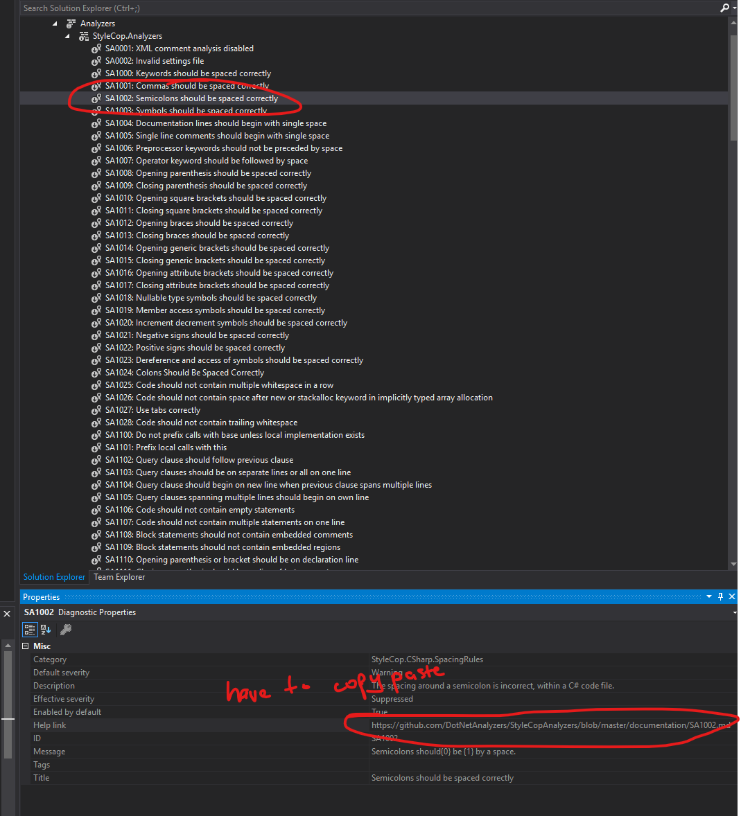Click the search magnifier icon in Solution Explorer
Screen dimensions: 741x816
[724, 8]
